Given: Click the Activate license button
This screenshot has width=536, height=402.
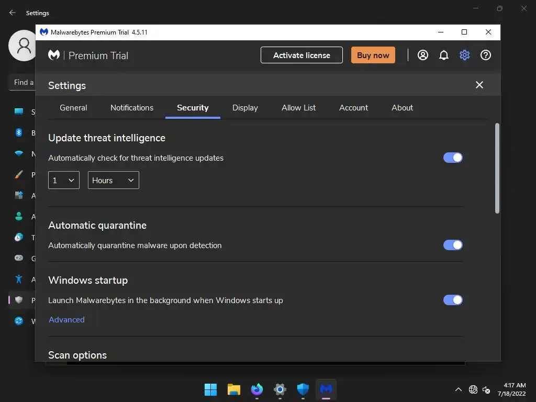Looking at the screenshot, I should point(301,55).
